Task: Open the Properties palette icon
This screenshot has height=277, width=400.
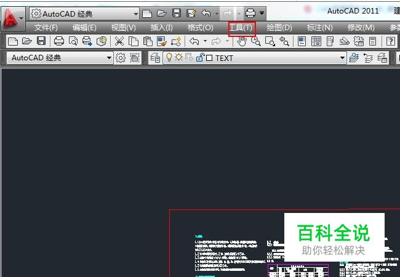Action: (x=302, y=41)
